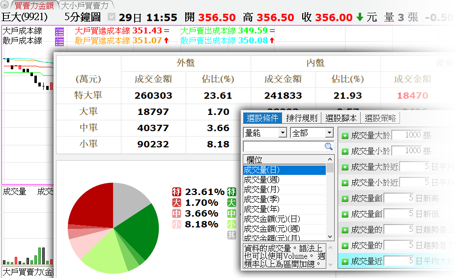Image resolution: width=457 pixels, height=278 pixels.
Task: Click pink 中 legend icon for 外盤
Action: click(176, 214)
